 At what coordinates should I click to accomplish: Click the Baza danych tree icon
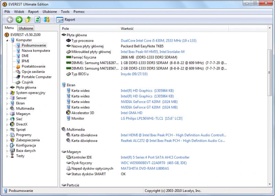[12, 151]
